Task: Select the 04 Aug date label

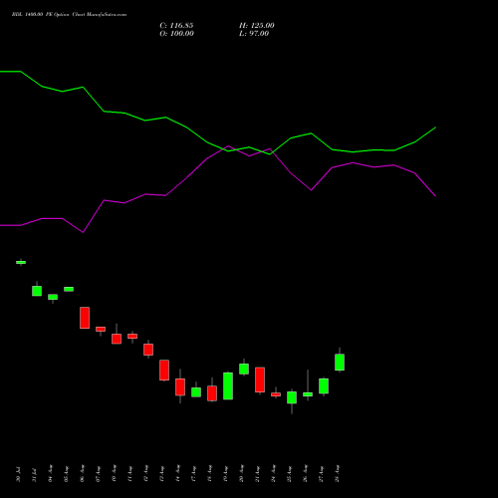Action: pyautogui.click(x=50, y=473)
